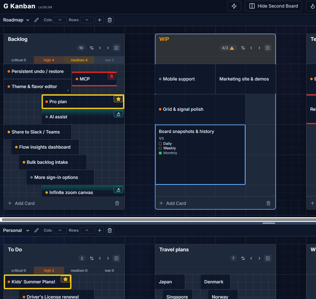Add new column with Roadmap plus button
This screenshot has width=316, height=299.
coord(100,20)
